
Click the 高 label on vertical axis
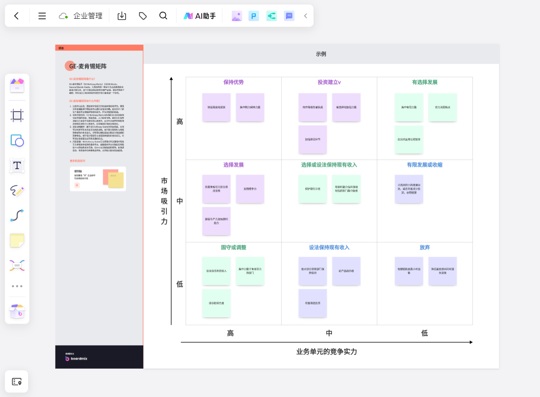180,122
